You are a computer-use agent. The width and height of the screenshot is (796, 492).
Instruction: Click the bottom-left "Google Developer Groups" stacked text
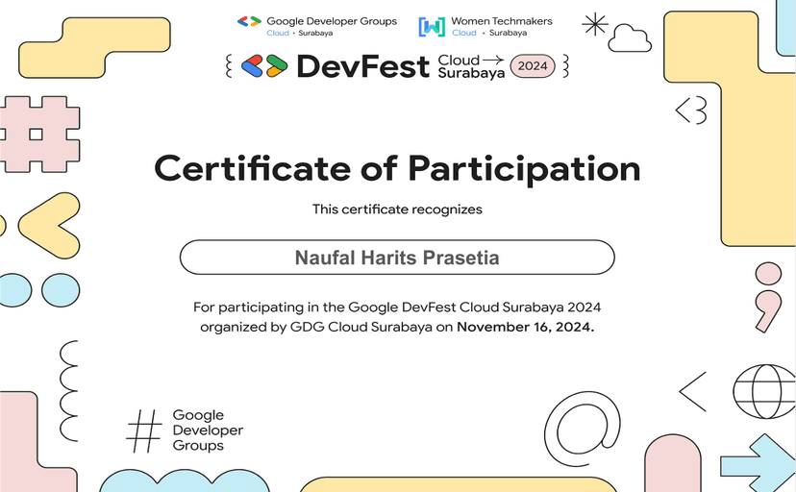(208, 430)
